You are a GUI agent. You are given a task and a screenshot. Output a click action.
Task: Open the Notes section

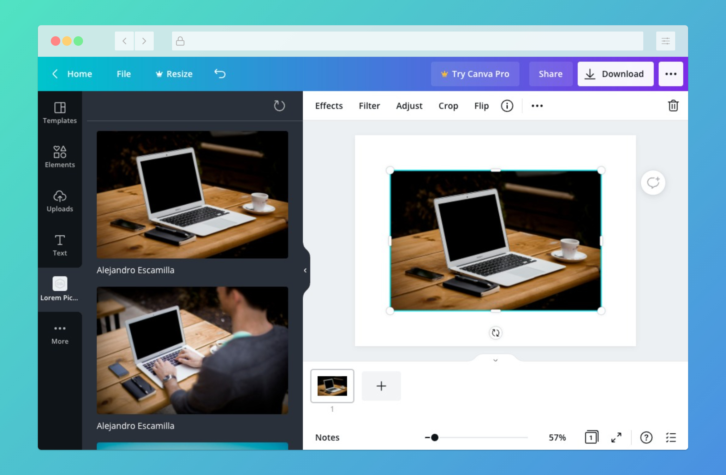327,437
